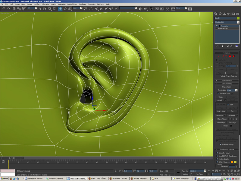Open the Curve Editor icon

click(x=157, y=9)
